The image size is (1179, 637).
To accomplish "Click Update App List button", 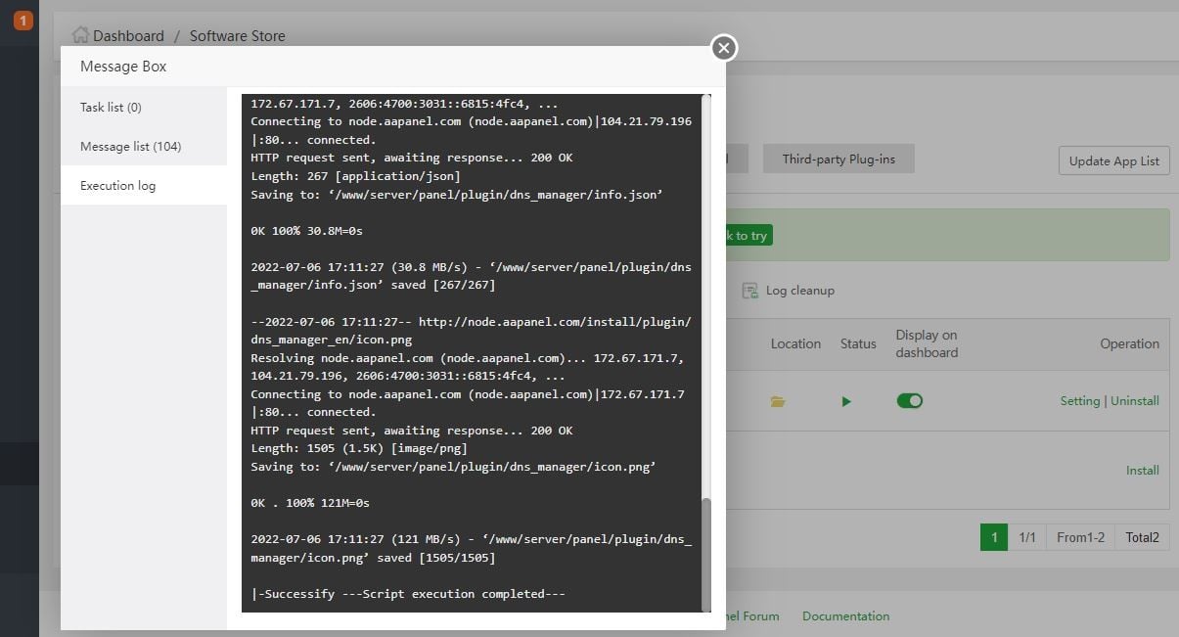I will tap(1114, 160).
